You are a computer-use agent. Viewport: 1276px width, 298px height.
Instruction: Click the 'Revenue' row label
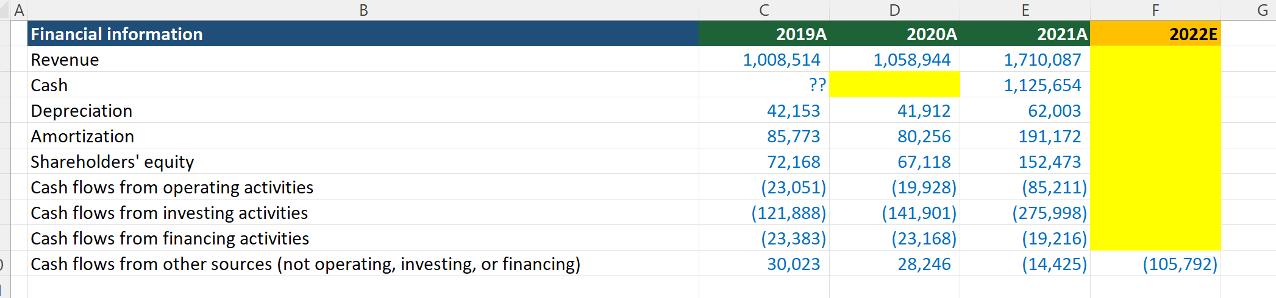[x=65, y=60]
